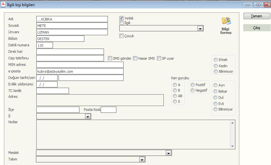Click into the Cep telefonu field
Viewport: 271px width, 165px height.
tap(72, 58)
